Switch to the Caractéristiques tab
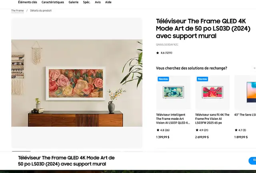 pyautogui.click(x=53, y=2)
